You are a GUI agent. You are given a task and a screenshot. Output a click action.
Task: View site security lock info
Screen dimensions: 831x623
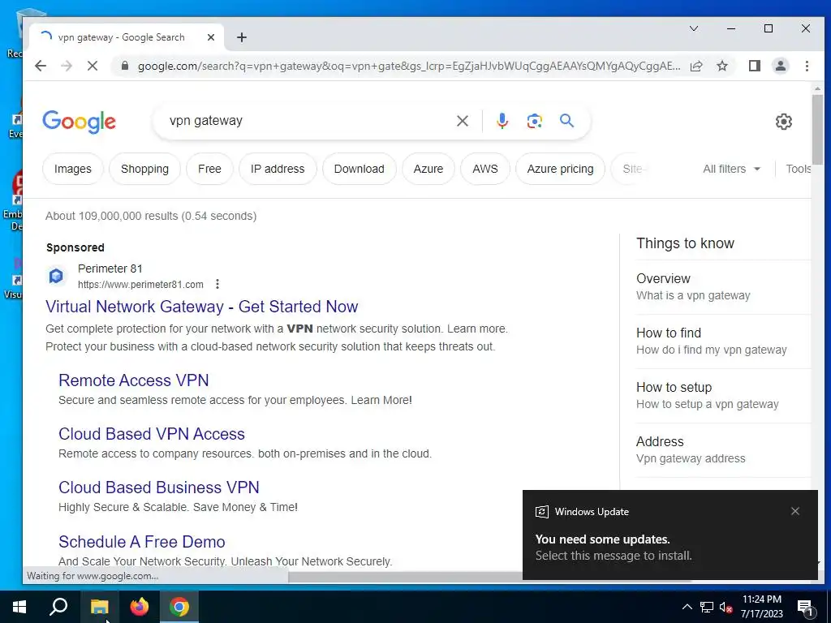[125, 66]
